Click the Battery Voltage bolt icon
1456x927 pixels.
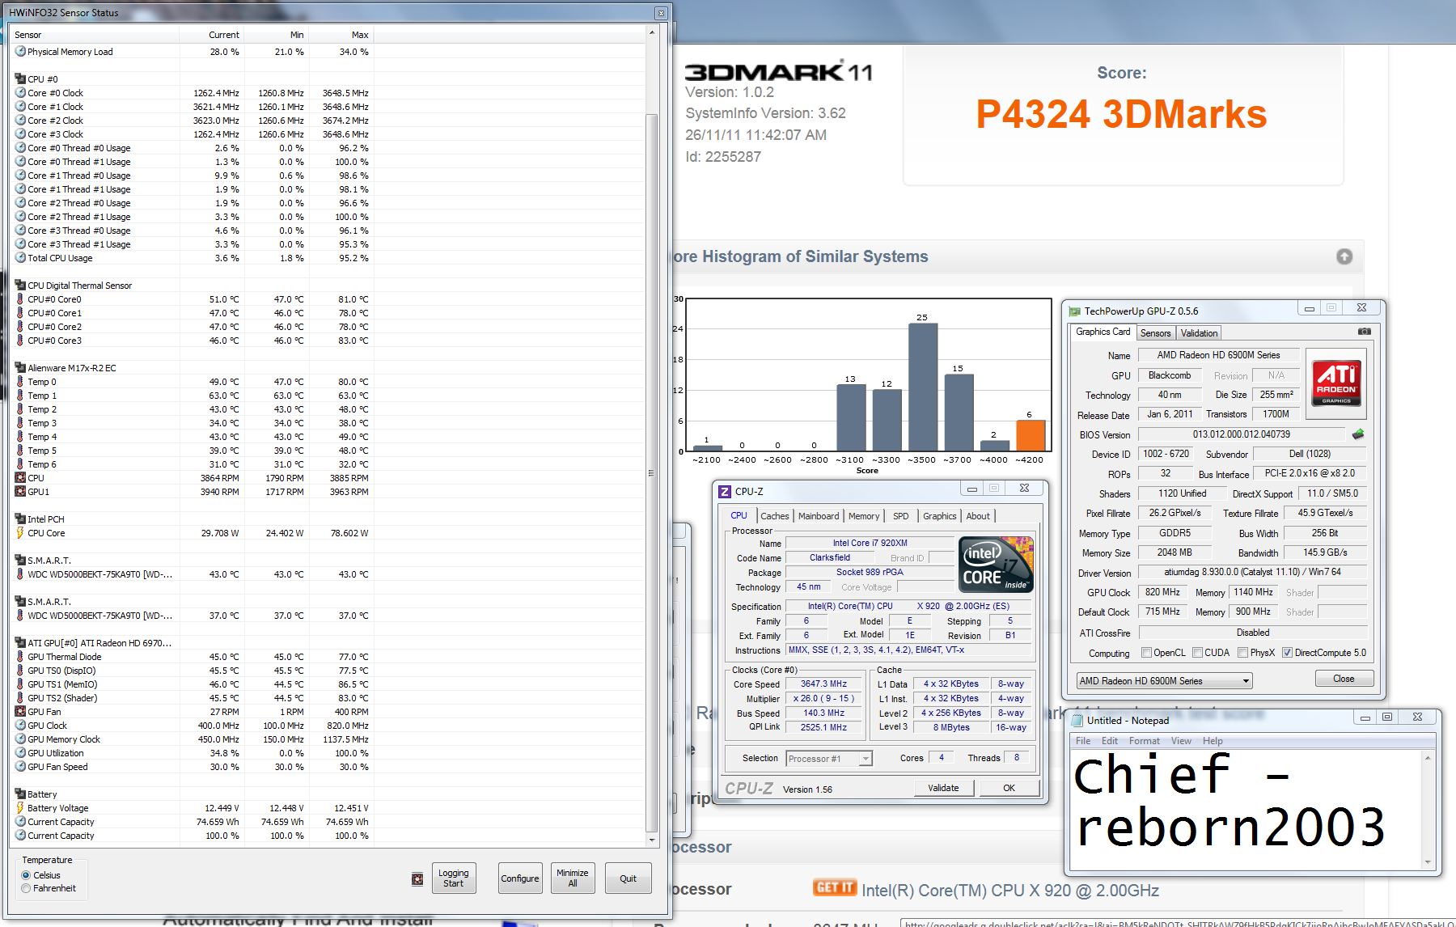tap(20, 808)
